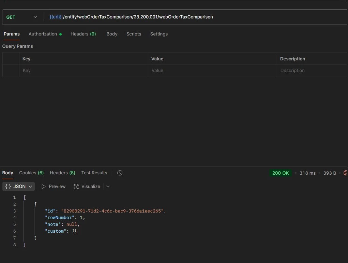This screenshot has width=348, height=263.
Task: Click the green dot on the Authorization tab
Action: coord(60,34)
